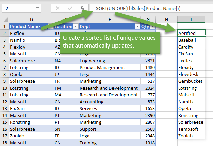Select column F header
Screen dimensions: 213x146
coord(109,19)
